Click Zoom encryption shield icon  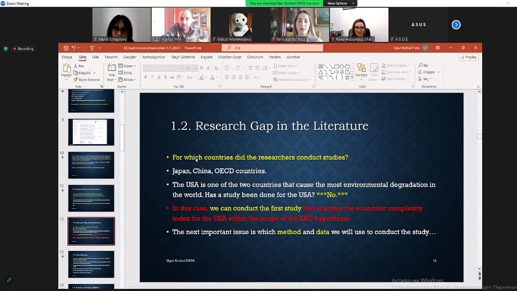click(6, 48)
